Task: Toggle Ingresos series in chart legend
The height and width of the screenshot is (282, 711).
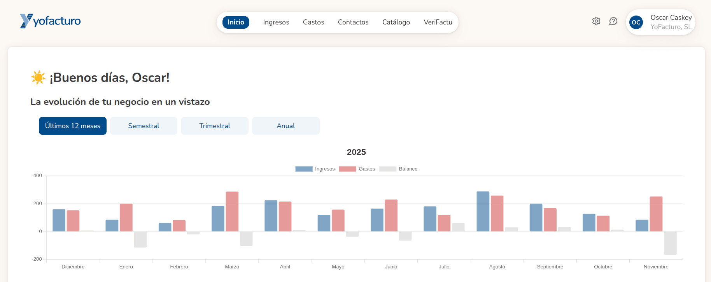Action: (x=315, y=169)
